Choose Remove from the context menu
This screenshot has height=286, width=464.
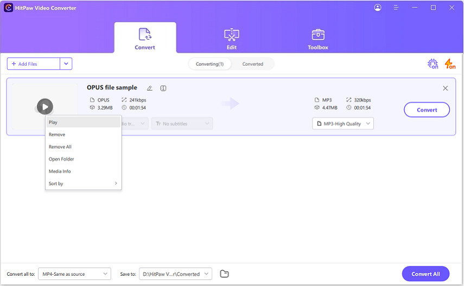click(x=84, y=135)
